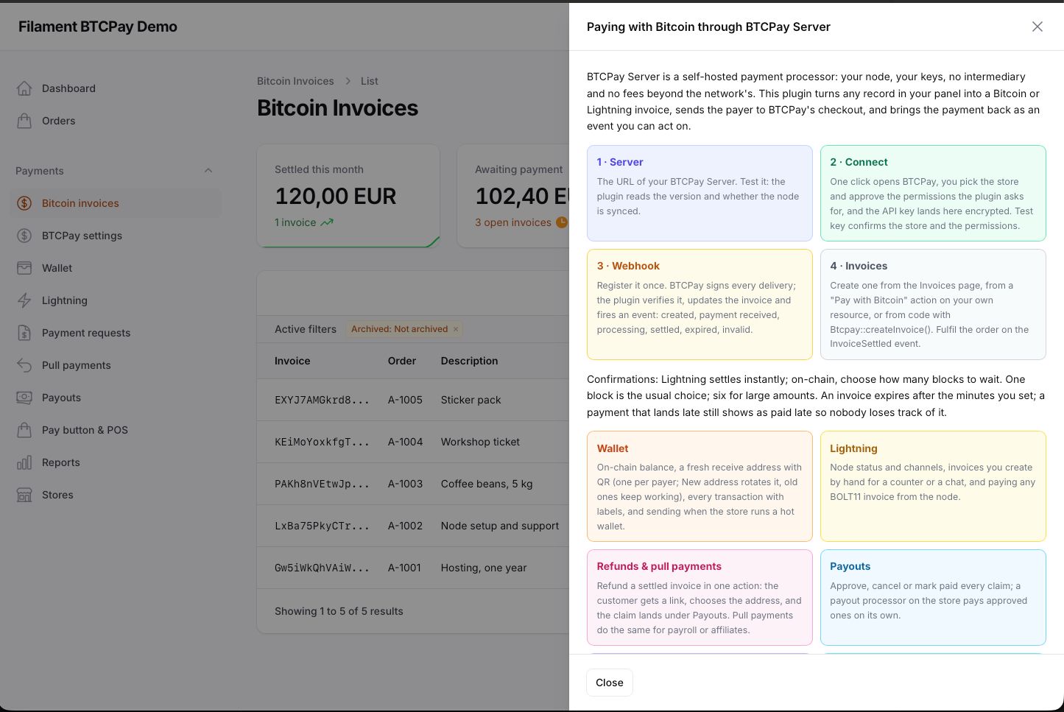Go to BTCPay settings page

(x=115, y=236)
